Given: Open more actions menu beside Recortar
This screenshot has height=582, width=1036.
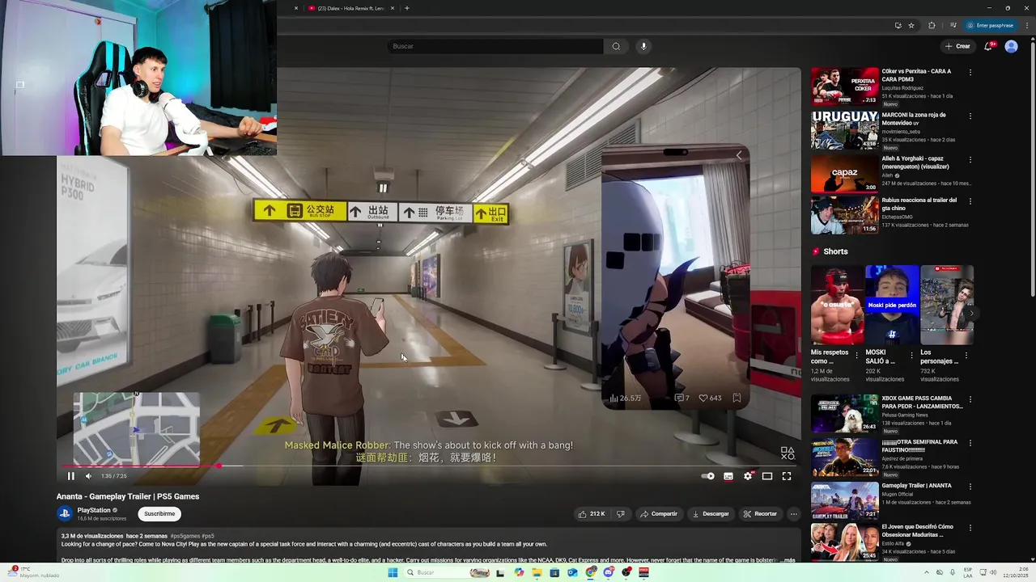Looking at the screenshot, I should coord(793,513).
